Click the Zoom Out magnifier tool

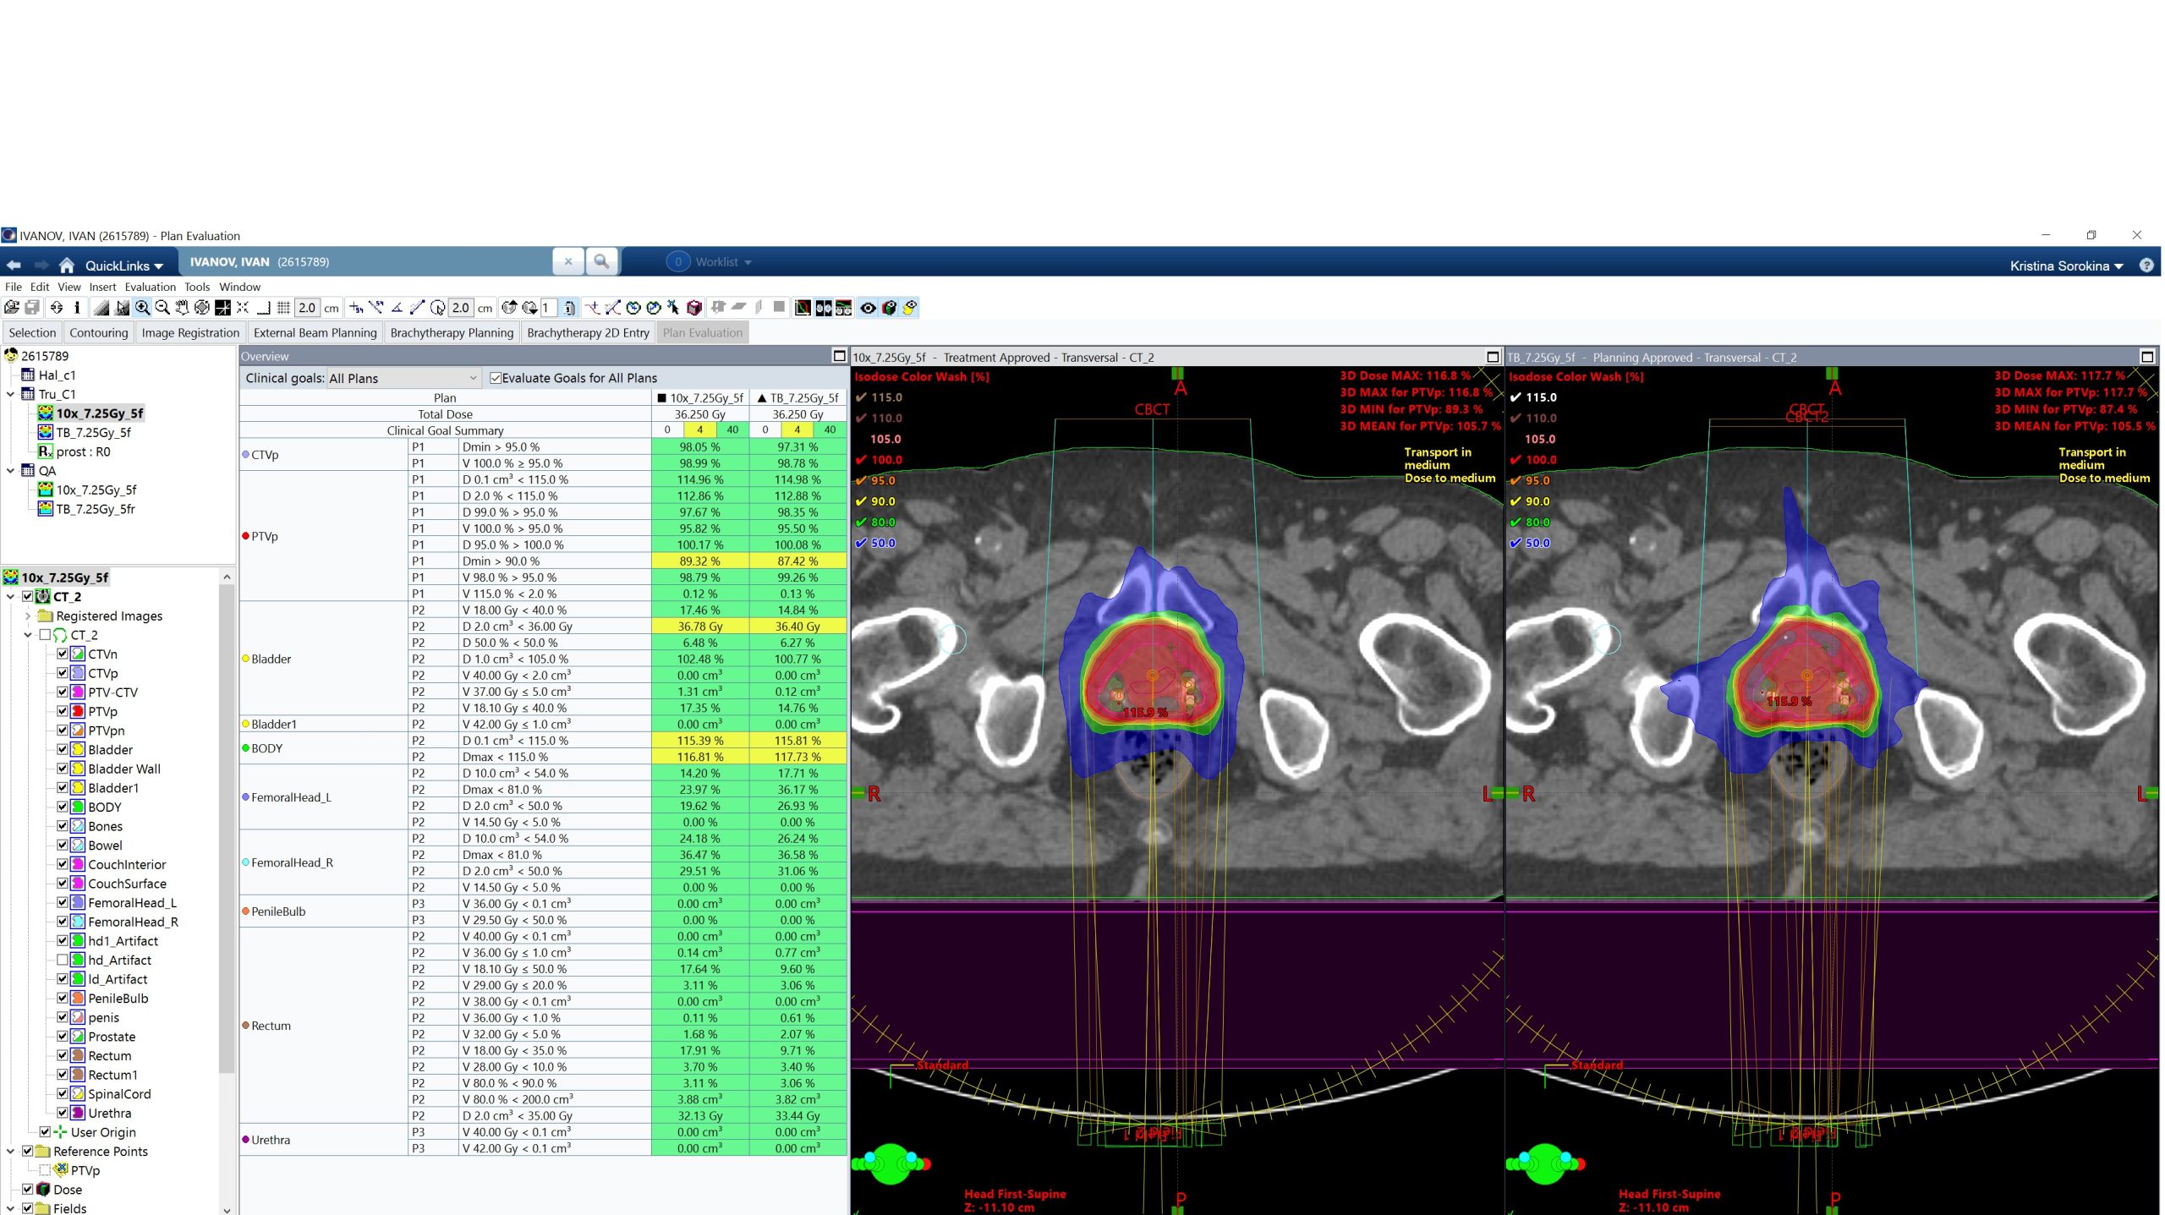tap(162, 308)
